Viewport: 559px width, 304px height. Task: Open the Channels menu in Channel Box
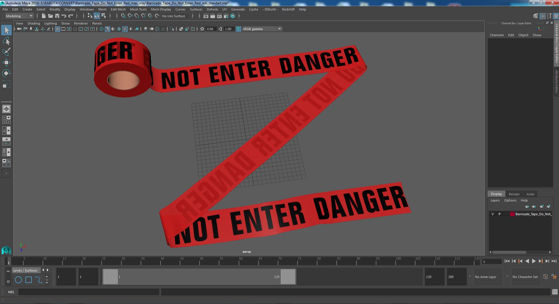(x=497, y=35)
